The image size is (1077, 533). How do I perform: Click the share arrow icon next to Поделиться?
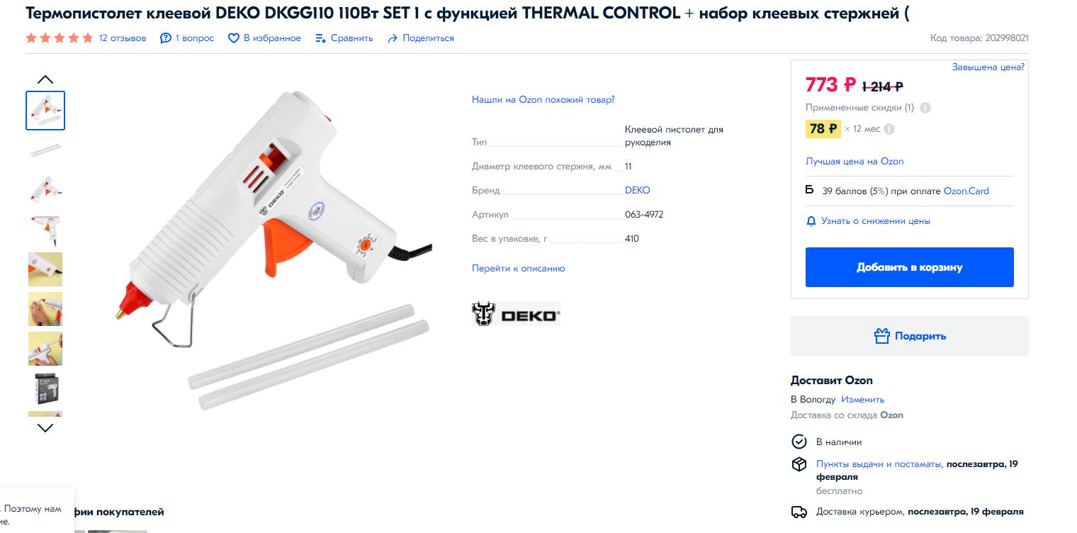coord(393,38)
